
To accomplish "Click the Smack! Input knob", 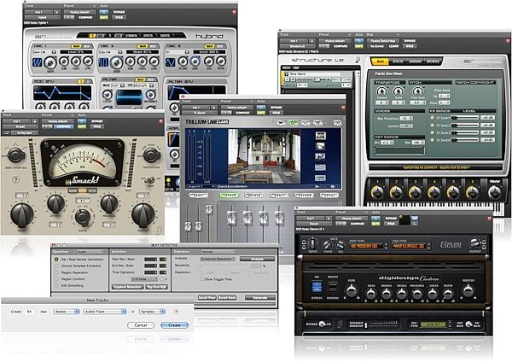I will point(22,215).
